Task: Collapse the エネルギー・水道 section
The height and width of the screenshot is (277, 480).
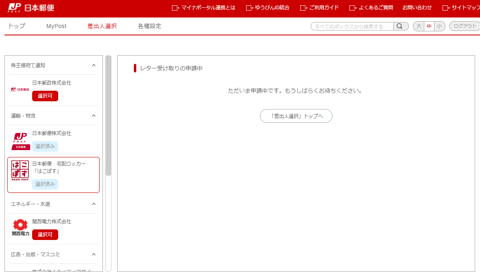Action: click(x=94, y=204)
